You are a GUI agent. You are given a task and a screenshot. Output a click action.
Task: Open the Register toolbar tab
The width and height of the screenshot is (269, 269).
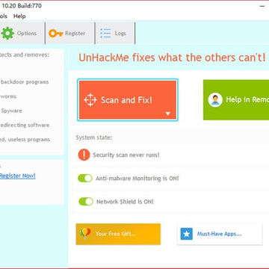70,33
